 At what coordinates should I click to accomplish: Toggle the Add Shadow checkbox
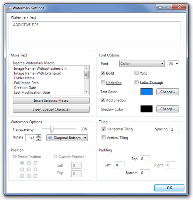(x=103, y=100)
